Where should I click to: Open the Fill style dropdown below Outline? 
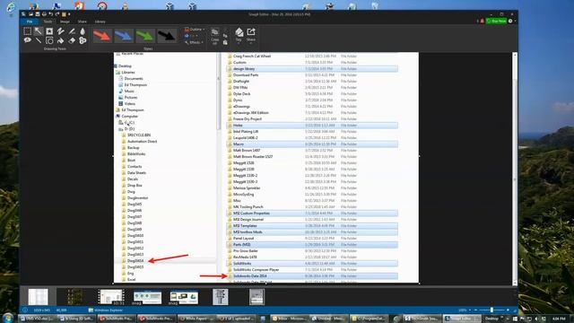tap(191, 36)
